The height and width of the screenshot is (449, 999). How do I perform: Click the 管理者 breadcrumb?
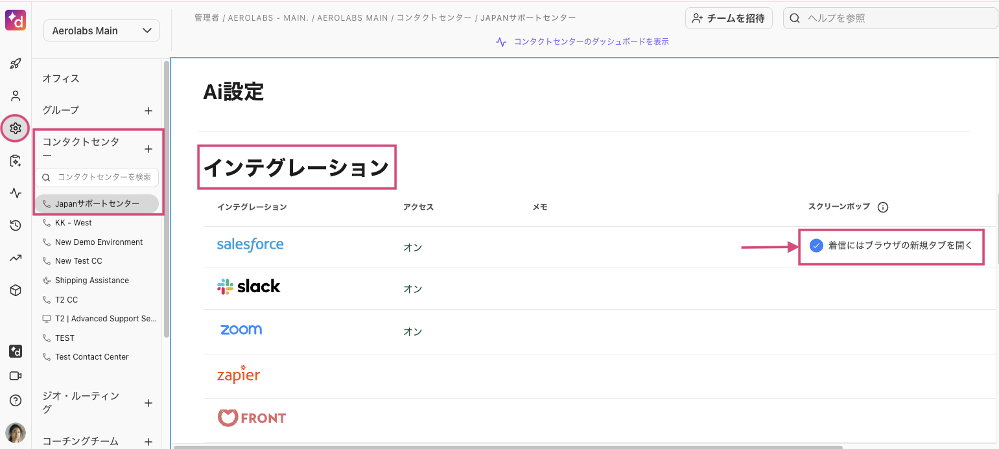point(207,18)
